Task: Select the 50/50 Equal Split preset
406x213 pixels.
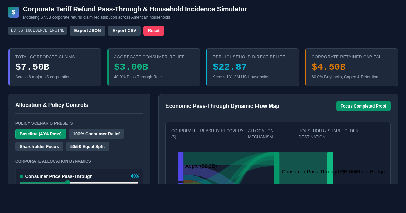Action: tap(88, 147)
